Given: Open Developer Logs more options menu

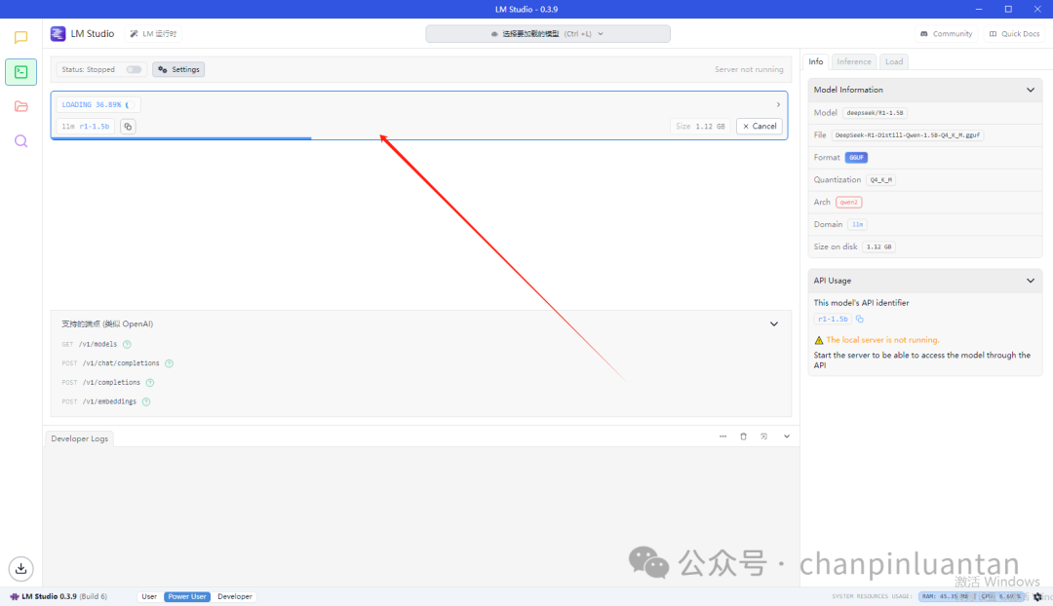Looking at the screenshot, I should pos(722,436).
